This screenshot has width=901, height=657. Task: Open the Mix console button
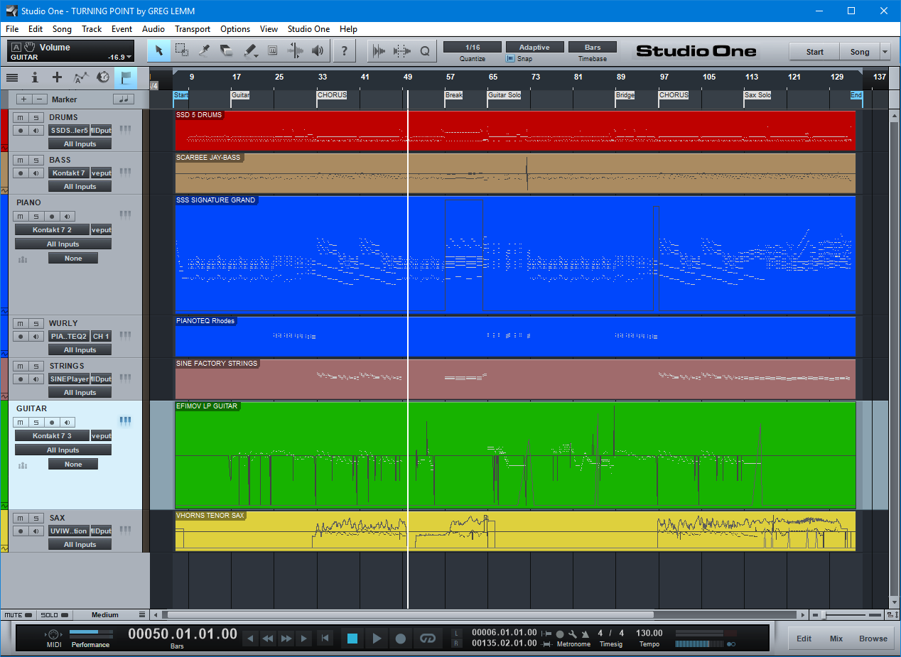(836, 639)
